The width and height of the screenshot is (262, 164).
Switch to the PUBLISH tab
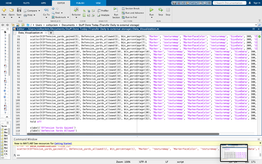click(80, 3)
